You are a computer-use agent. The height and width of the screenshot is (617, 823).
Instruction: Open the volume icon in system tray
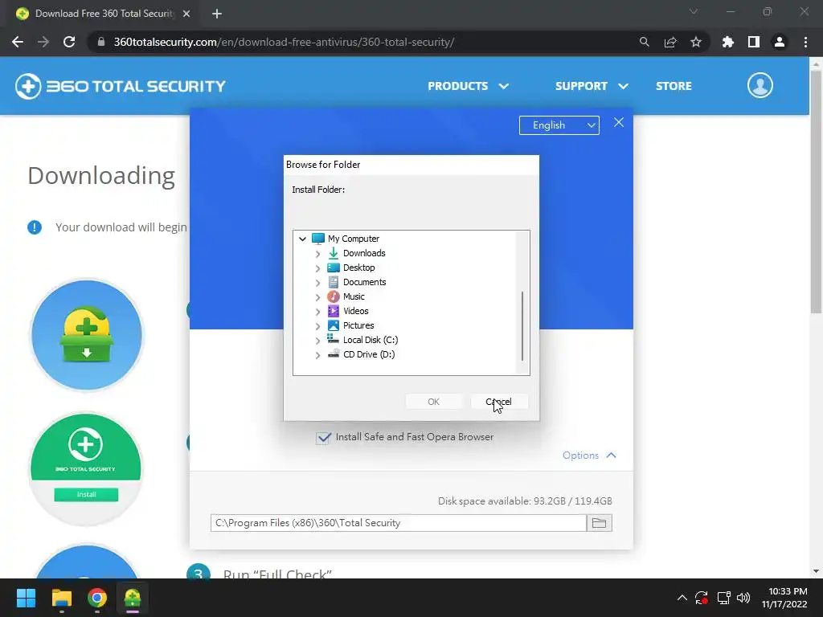point(743,598)
